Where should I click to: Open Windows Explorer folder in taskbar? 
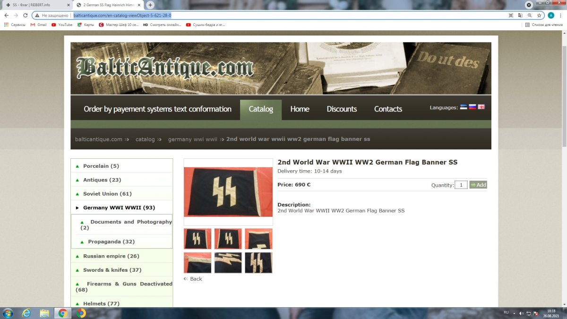(x=44, y=313)
